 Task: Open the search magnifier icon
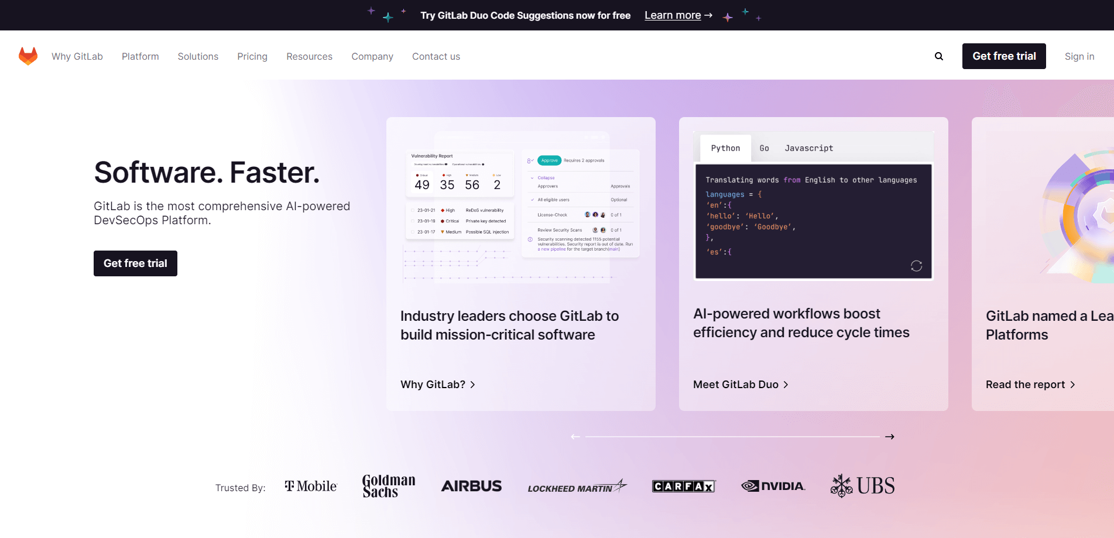939,56
